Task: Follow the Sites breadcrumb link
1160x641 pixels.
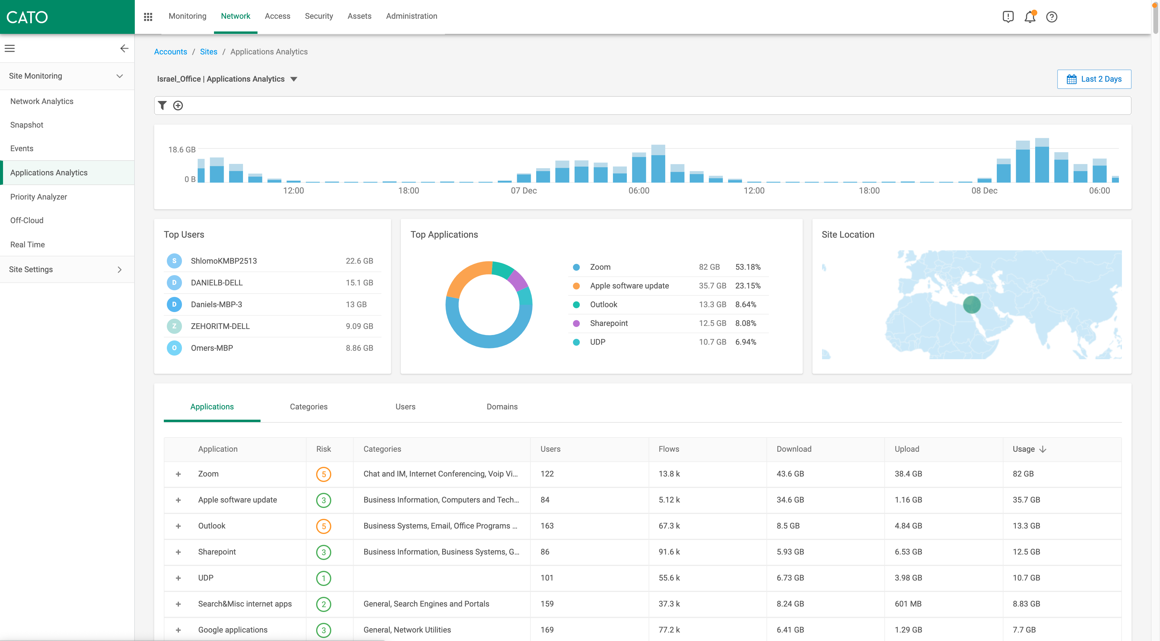Action: click(x=209, y=52)
